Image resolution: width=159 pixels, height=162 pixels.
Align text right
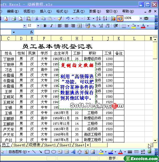click(x=73, y=26)
